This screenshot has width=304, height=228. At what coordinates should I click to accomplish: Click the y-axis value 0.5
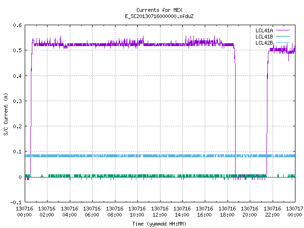(x=17, y=50)
